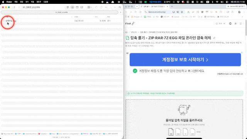Click the modified date 08:45 cell
This screenshot has height=139, width=247.
[x=79, y=21]
